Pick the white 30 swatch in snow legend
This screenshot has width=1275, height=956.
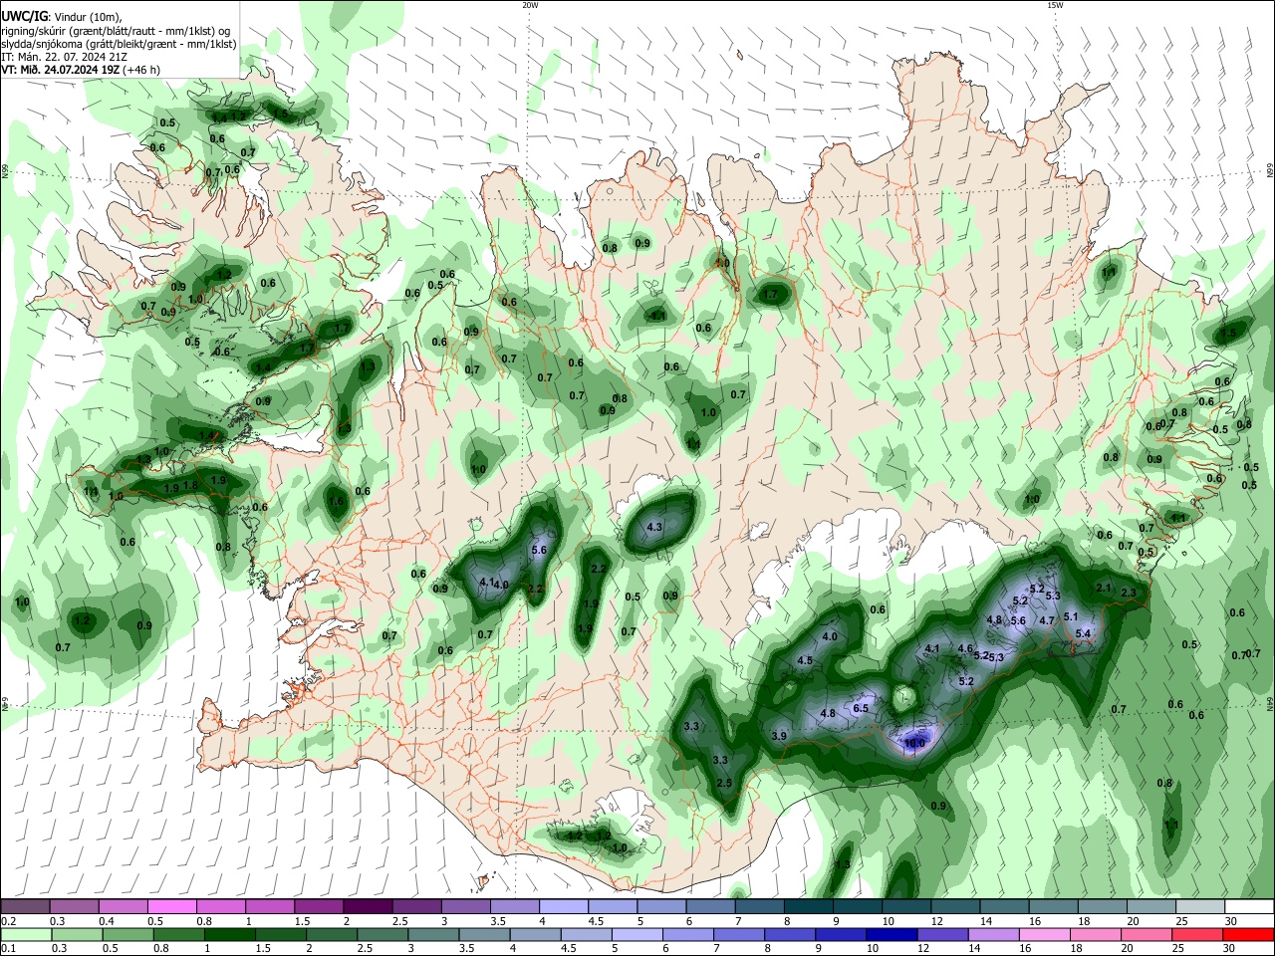pyautogui.click(x=1248, y=906)
